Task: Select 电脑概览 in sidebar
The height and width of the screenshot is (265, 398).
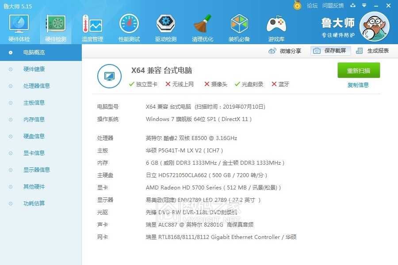Action: (x=41, y=53)
